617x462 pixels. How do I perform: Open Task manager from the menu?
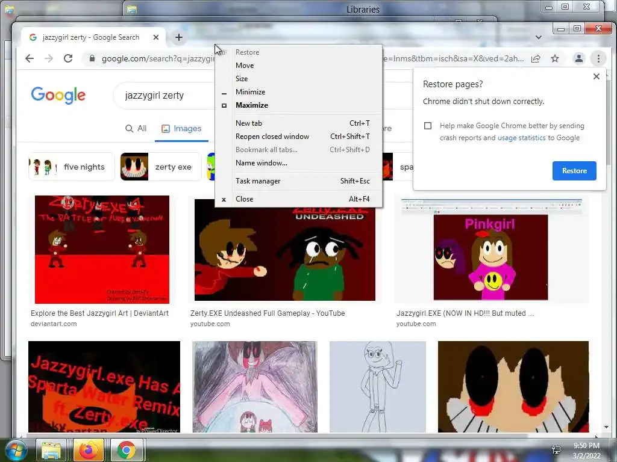point(299,181)
